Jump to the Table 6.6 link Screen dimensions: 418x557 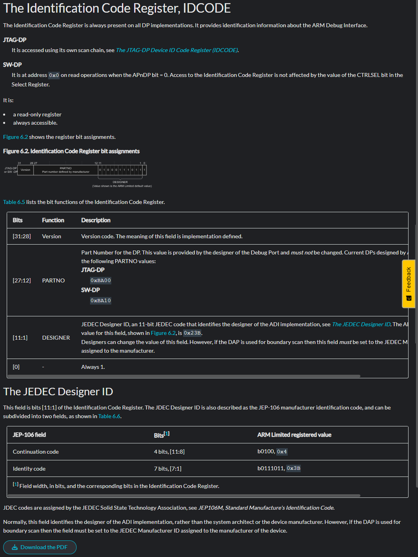tap(109, 416)
